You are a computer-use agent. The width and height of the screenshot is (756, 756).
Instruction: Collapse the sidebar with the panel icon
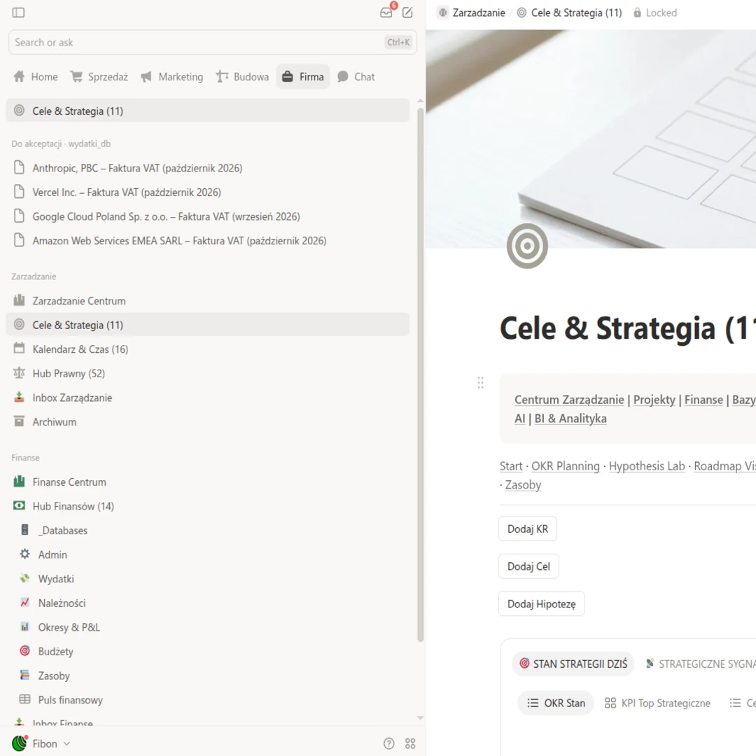point(18,13)
